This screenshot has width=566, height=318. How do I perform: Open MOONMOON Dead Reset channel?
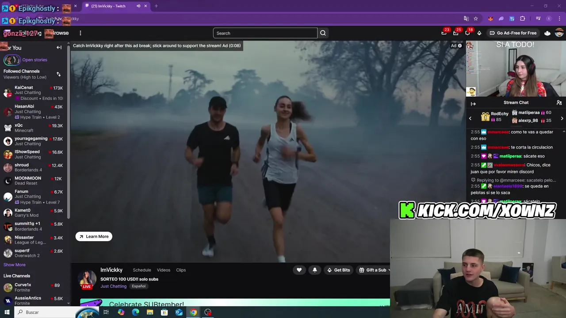[34, 181]
